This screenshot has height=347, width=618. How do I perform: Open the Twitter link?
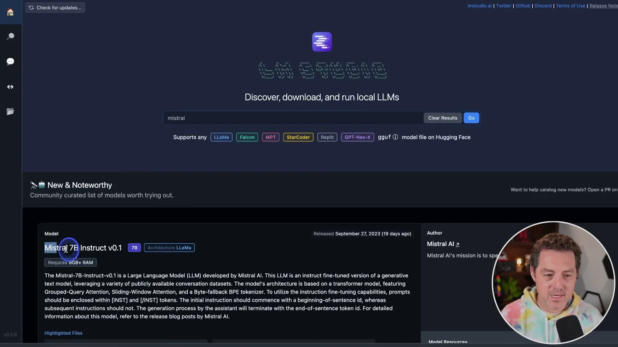pos(503,6)
